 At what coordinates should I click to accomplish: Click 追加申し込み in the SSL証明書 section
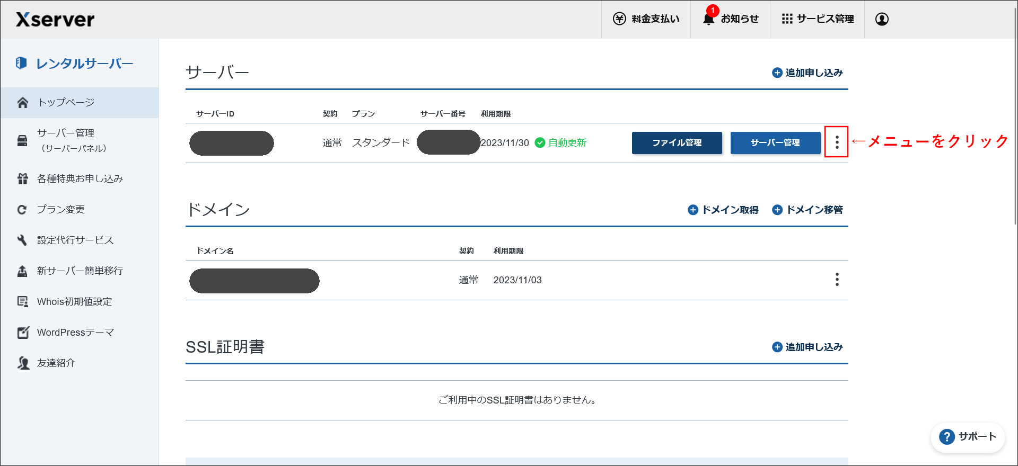coord(808,347)
